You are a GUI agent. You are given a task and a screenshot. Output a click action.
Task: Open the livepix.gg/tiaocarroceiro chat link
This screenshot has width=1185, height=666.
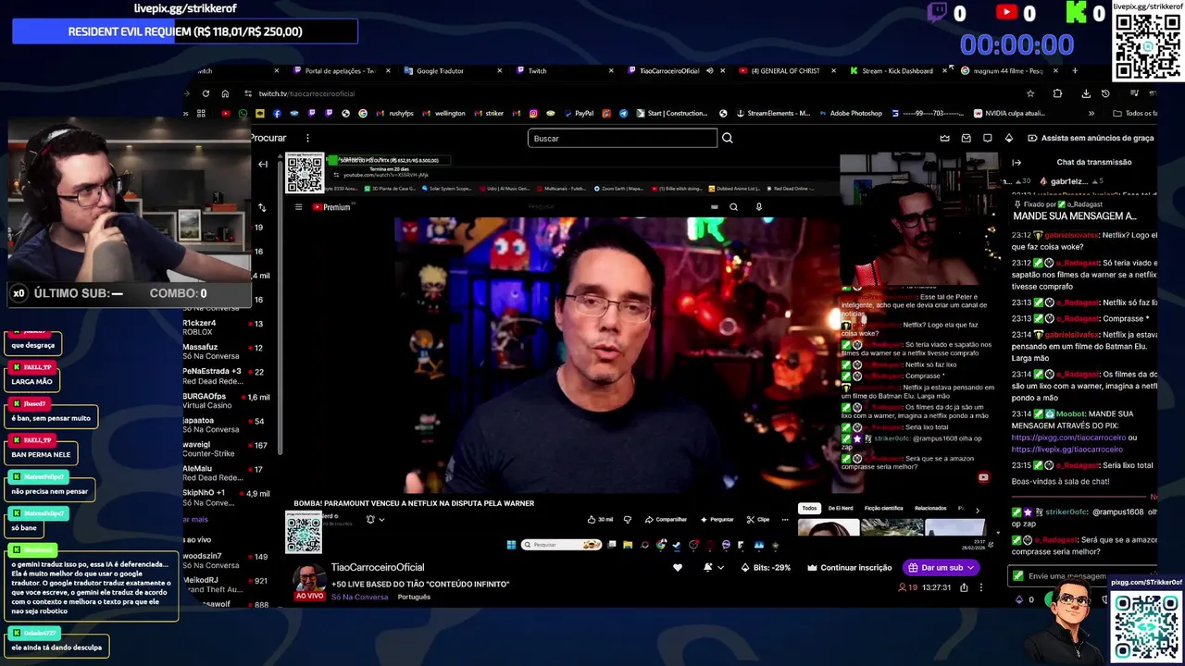(x=1066, y=450)
